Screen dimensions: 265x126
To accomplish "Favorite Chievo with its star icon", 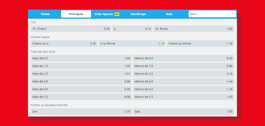I will coord(34,29).
